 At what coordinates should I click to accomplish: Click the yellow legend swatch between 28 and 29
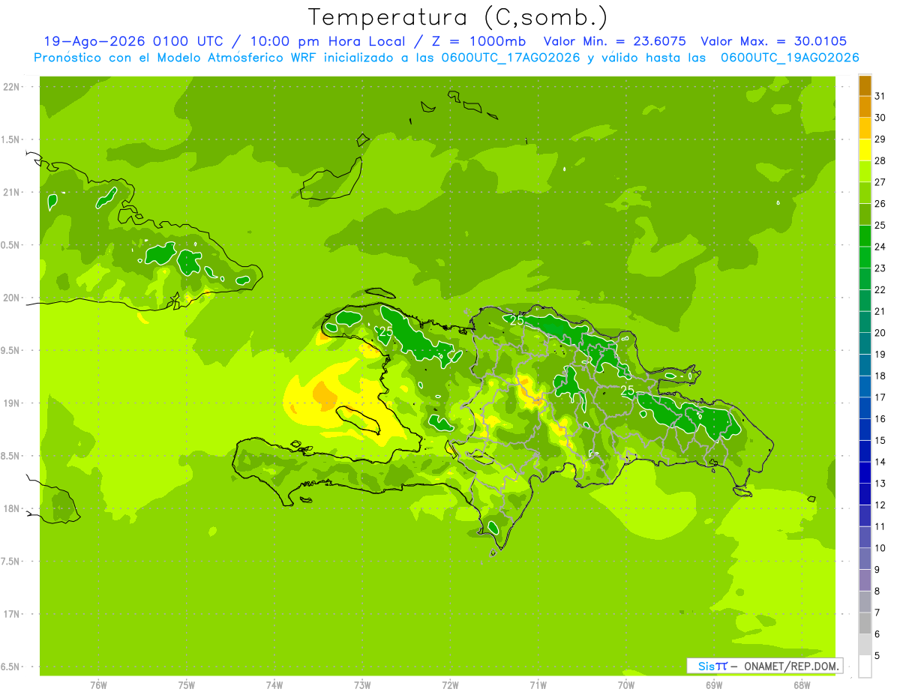(x=865, y=150)
